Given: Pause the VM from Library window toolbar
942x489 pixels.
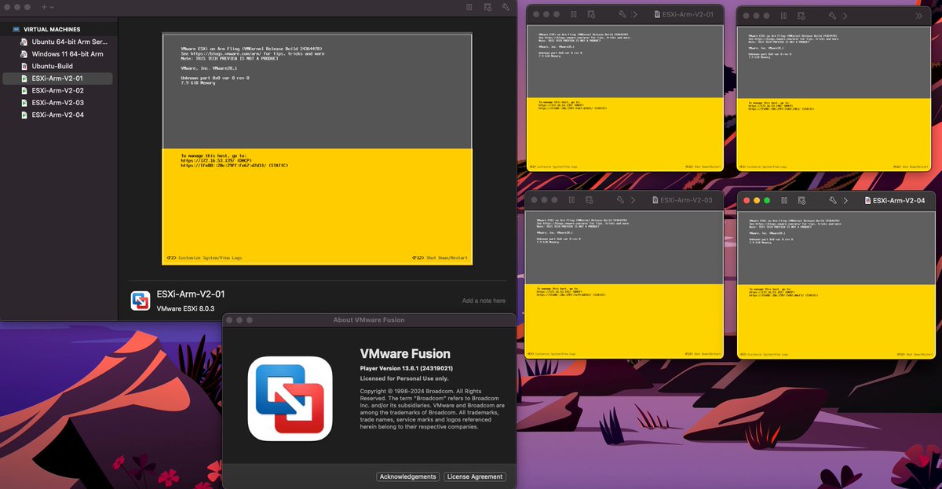Looking at the screenshot, I should click(x=469, y=6).
